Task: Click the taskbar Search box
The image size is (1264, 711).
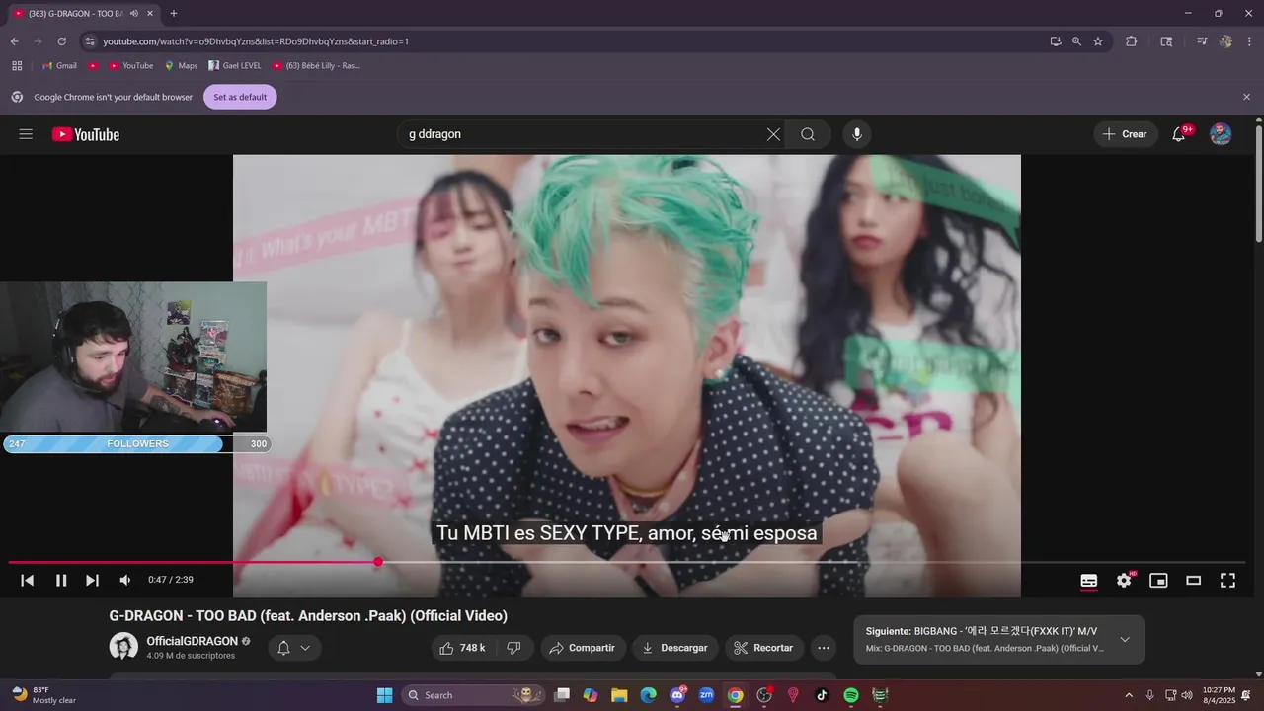Action: point(473,695)
